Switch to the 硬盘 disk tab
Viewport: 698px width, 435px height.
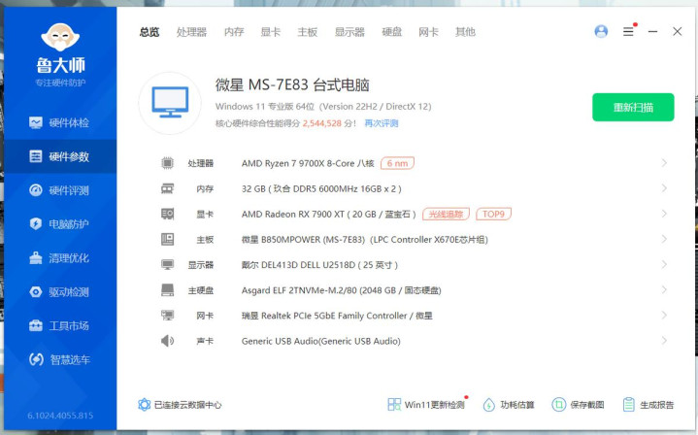pos(392,32)
